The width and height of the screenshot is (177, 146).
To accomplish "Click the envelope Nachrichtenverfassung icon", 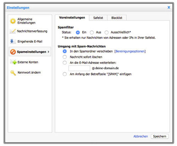I will pyautogui.click(x=13, y=31).
